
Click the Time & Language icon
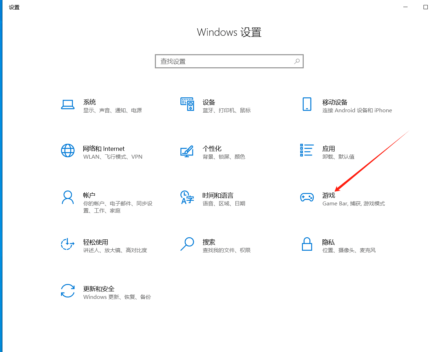(187, 197)
